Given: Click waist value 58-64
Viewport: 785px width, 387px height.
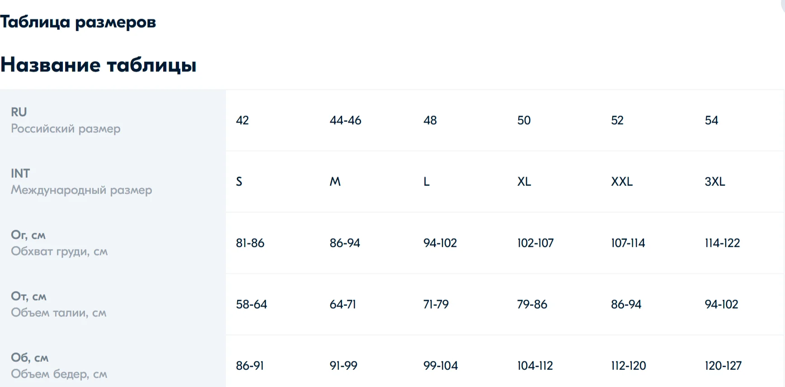Looking at the screenshot, I should pos(251,304).
